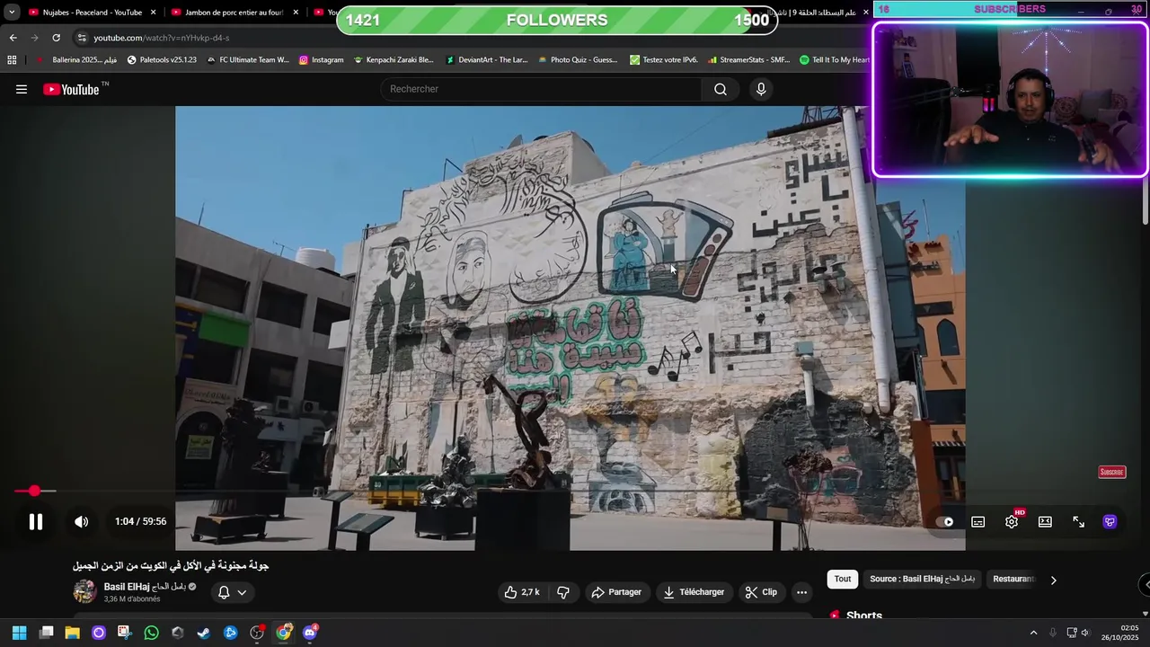The width and height of the screenshot is (1150, 647).
Task: Show hidden tray icons chevron
Action: 1033,633
